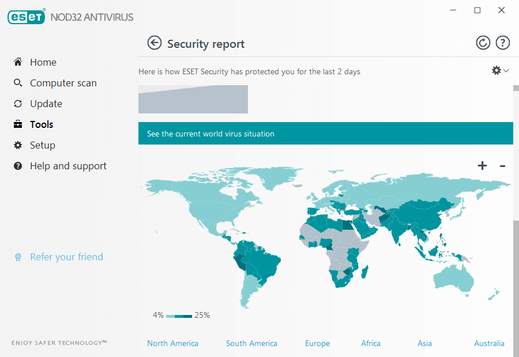
Task: Open Help and support
Action: click(x=67, y=165)
